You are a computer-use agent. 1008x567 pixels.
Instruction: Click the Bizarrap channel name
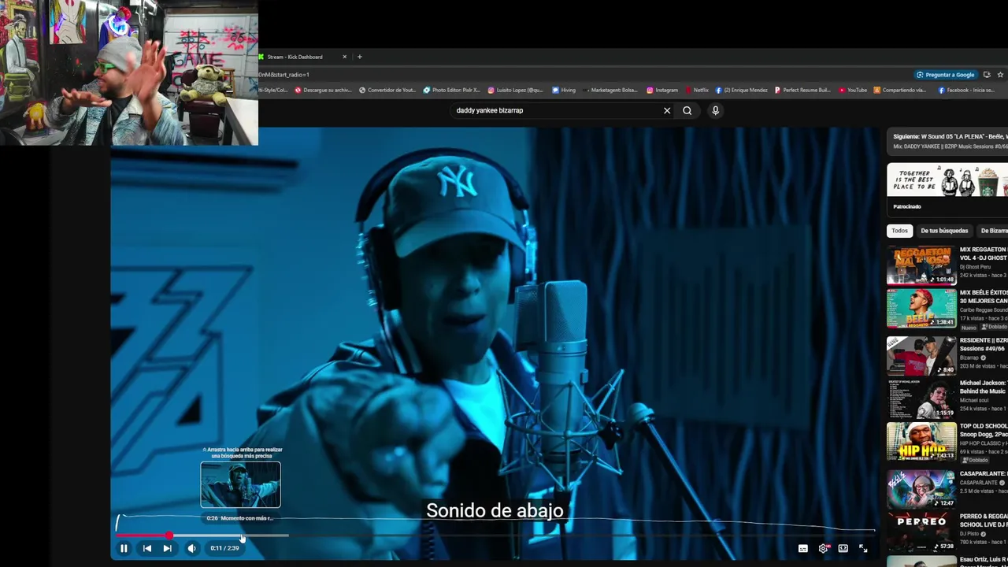tap(970, 358)
